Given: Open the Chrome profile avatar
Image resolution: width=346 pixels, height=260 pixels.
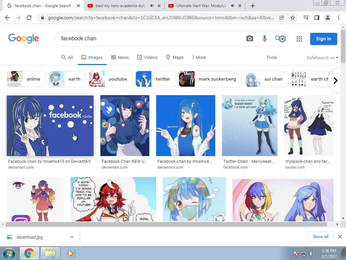Looking at the screenshot, I should (x=328, y=18).
